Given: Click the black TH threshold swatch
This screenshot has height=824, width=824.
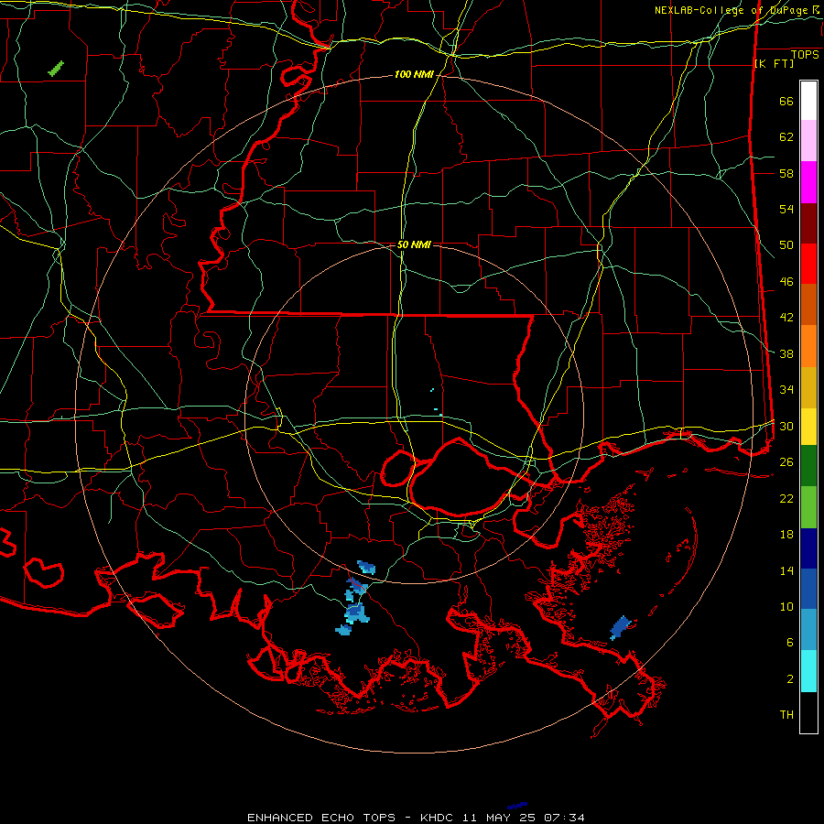Looking at the screenshot, I should 808,712.
